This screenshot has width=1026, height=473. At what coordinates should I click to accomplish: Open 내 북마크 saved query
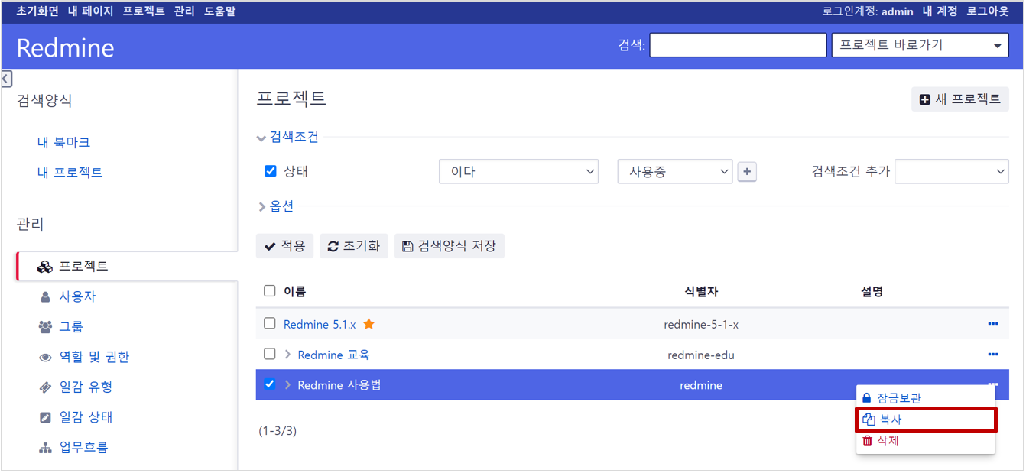(x=64, y=142)
